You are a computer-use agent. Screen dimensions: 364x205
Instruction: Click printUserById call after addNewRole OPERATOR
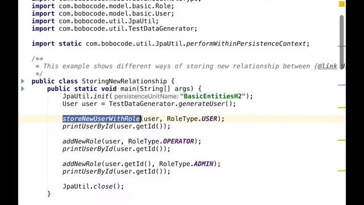(x=116, y=149)
